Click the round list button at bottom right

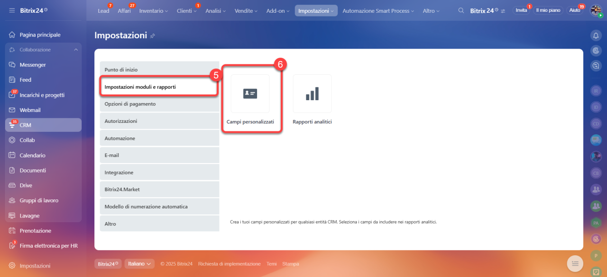(575, 263)
